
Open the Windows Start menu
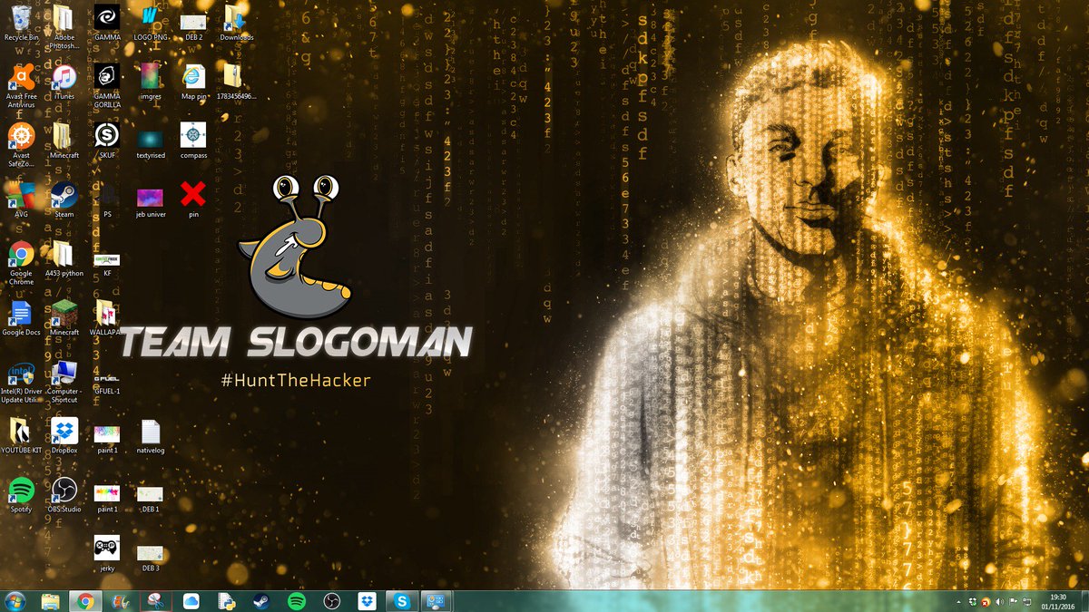click(x=15, y=601)
